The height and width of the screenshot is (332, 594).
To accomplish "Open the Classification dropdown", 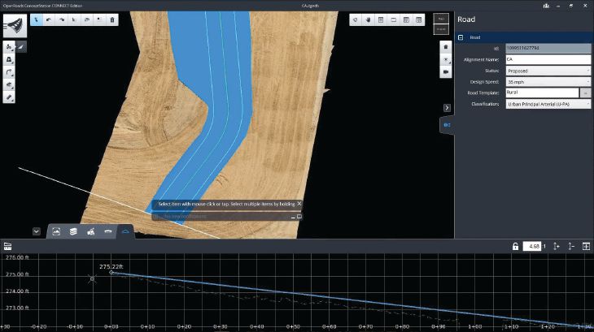I will point(548,104).
